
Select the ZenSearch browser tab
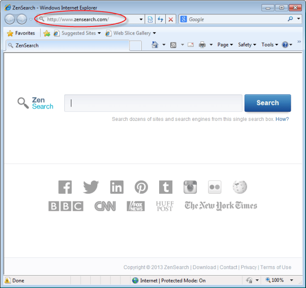pos(67,45)
